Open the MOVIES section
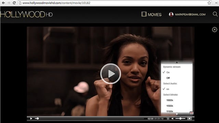The image size is (219, 123). [155, 14]
